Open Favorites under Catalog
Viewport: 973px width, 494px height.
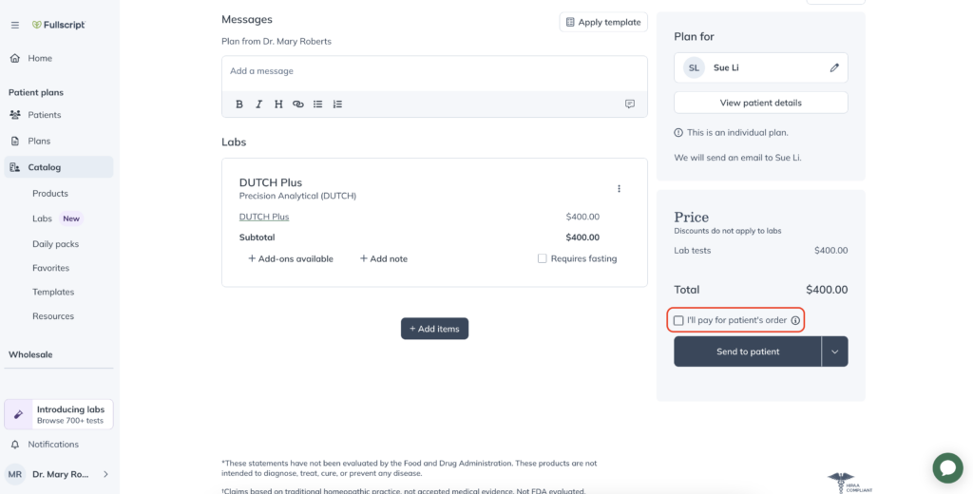51,268
